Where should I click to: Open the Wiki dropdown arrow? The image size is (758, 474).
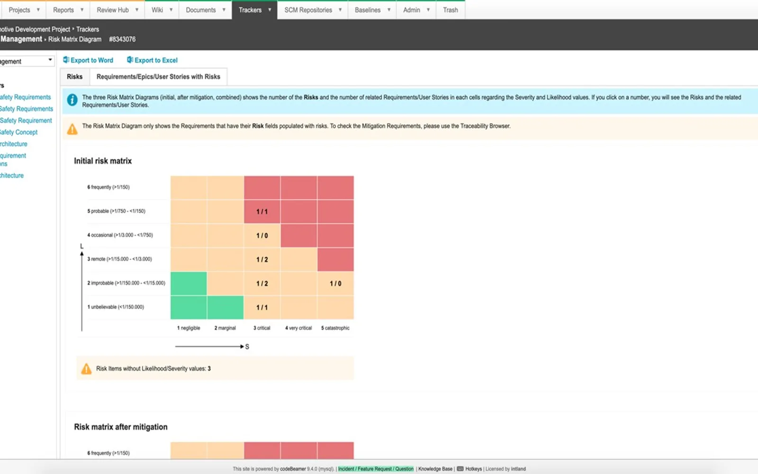pyautogui.click(x=171, y=10)
